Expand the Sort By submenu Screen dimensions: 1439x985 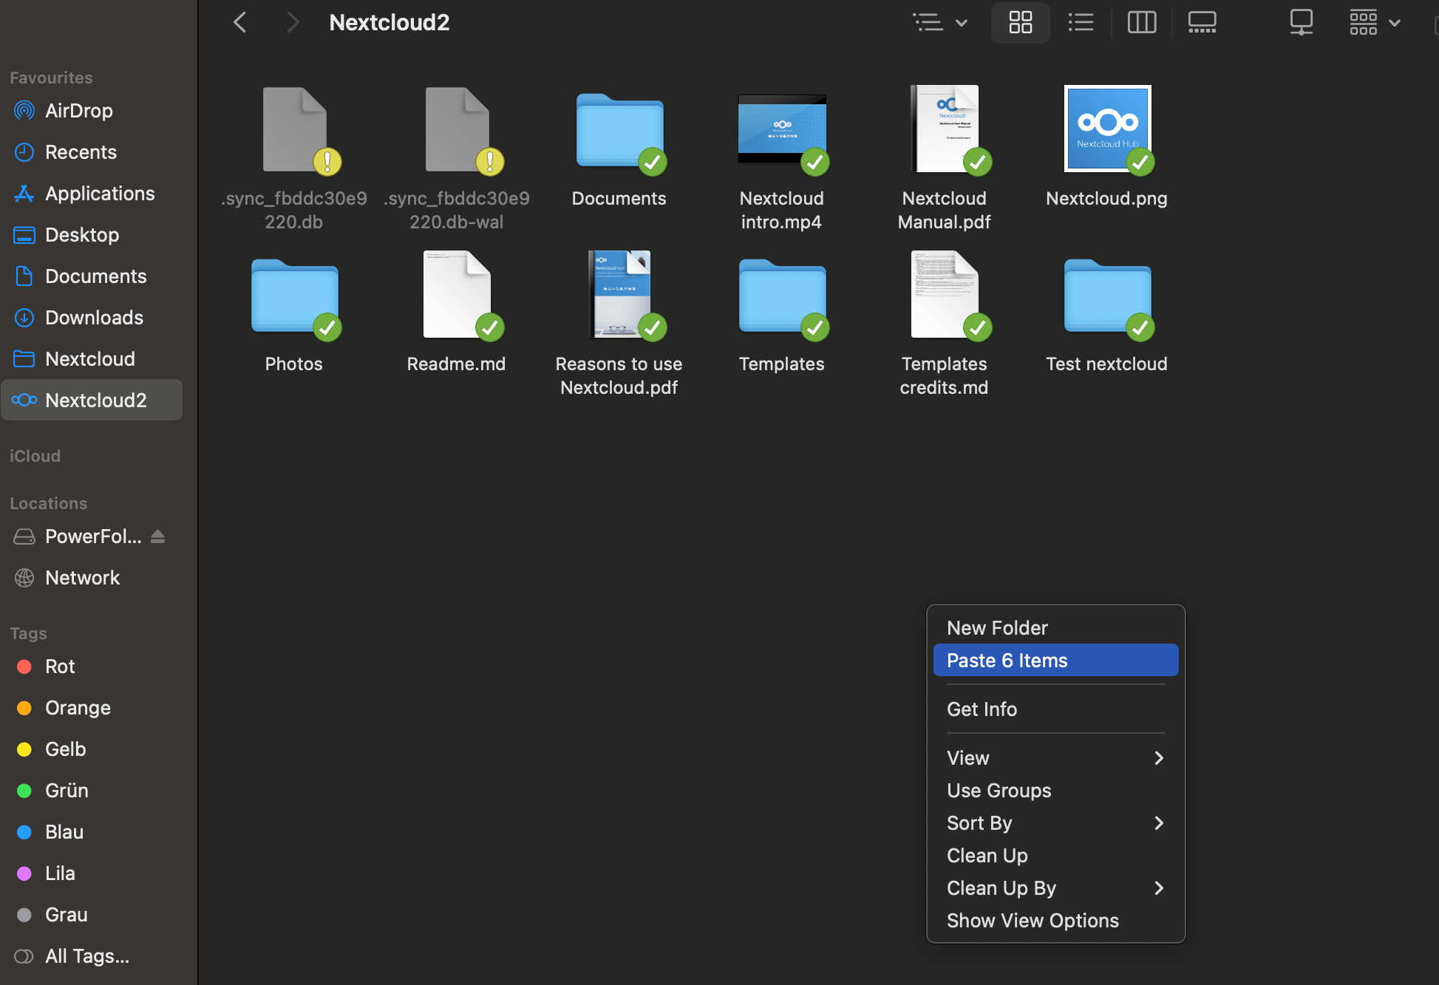1055,823
